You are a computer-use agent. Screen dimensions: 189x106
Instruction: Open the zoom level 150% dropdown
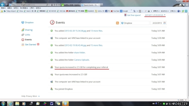[186, 100]
